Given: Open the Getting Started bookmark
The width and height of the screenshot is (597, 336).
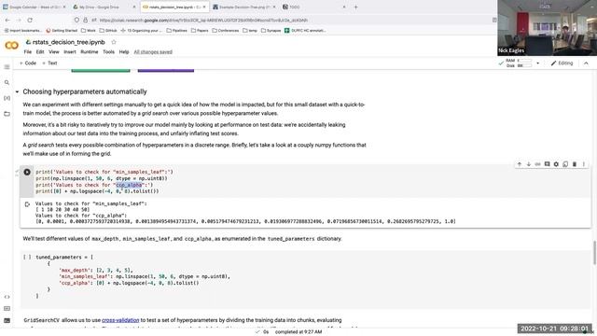Looking at the screenshot, I should [62, 31].
